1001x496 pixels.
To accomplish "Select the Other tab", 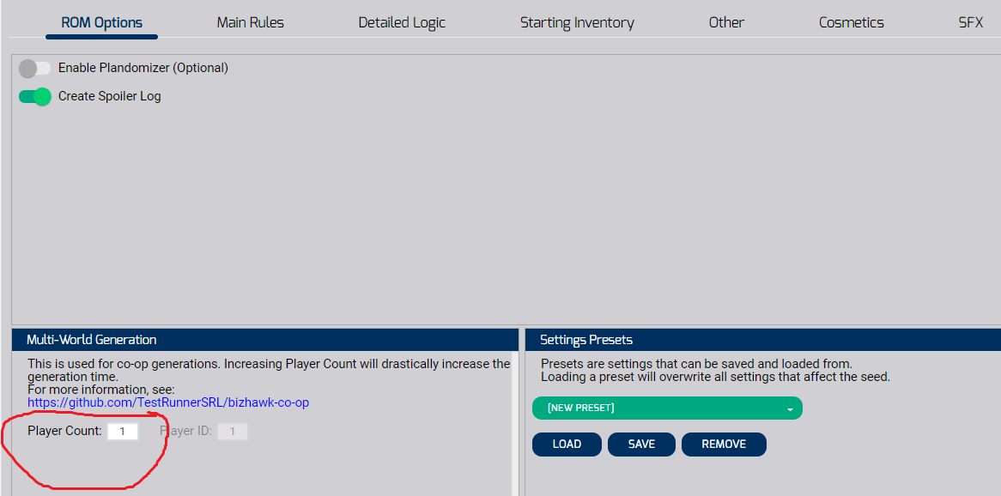I will 726,22.
